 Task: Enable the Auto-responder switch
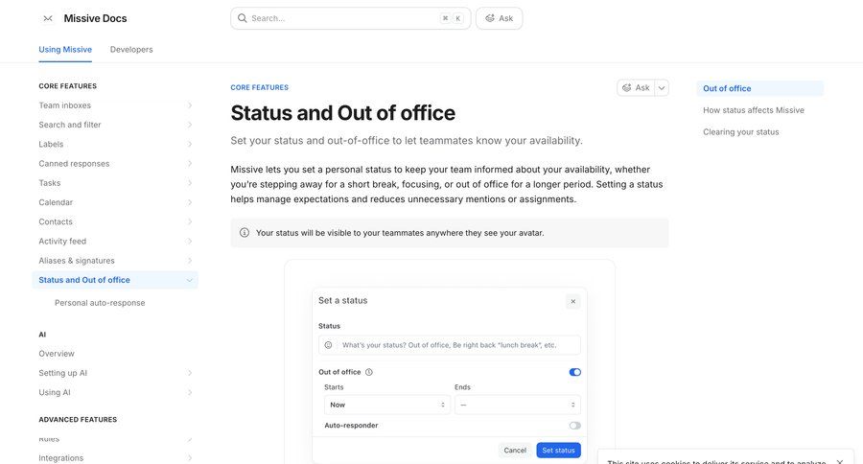coord(574,426)
